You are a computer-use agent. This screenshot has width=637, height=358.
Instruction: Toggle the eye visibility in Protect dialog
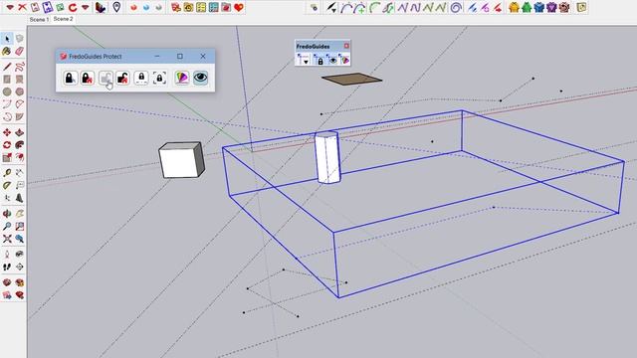pos(200,78)
